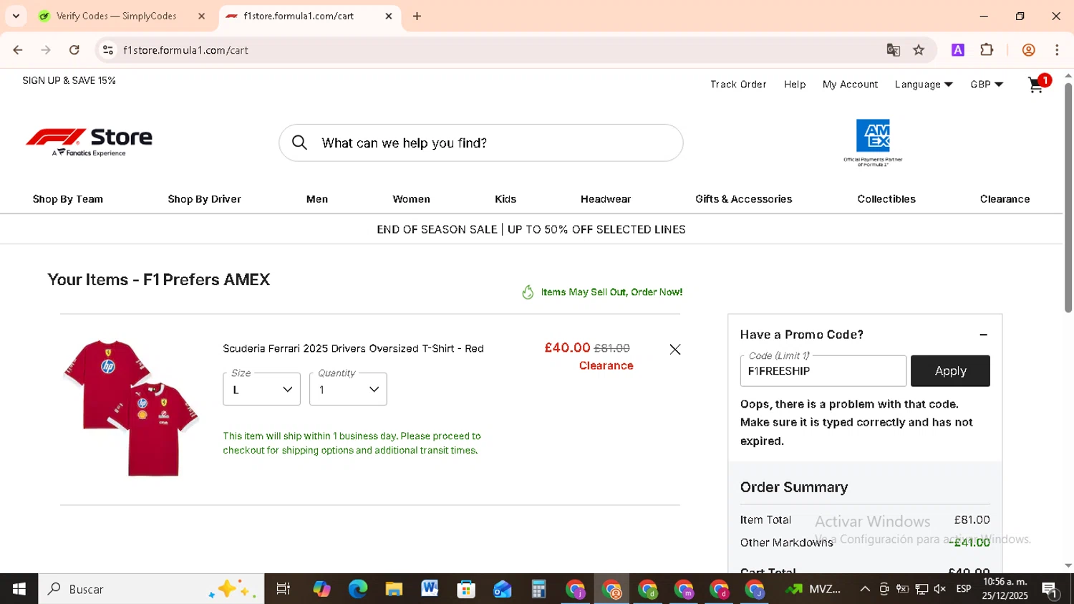The image size is (1074, 604).
Task: Remove the Ferrari T-shirt with X icon
Action: pos(674,350)
